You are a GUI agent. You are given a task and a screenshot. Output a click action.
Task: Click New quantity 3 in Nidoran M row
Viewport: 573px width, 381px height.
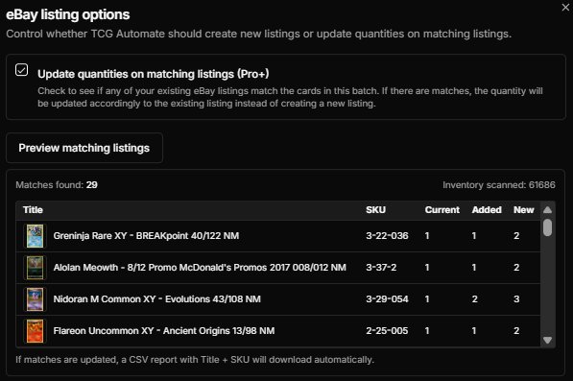pos(516,299)
